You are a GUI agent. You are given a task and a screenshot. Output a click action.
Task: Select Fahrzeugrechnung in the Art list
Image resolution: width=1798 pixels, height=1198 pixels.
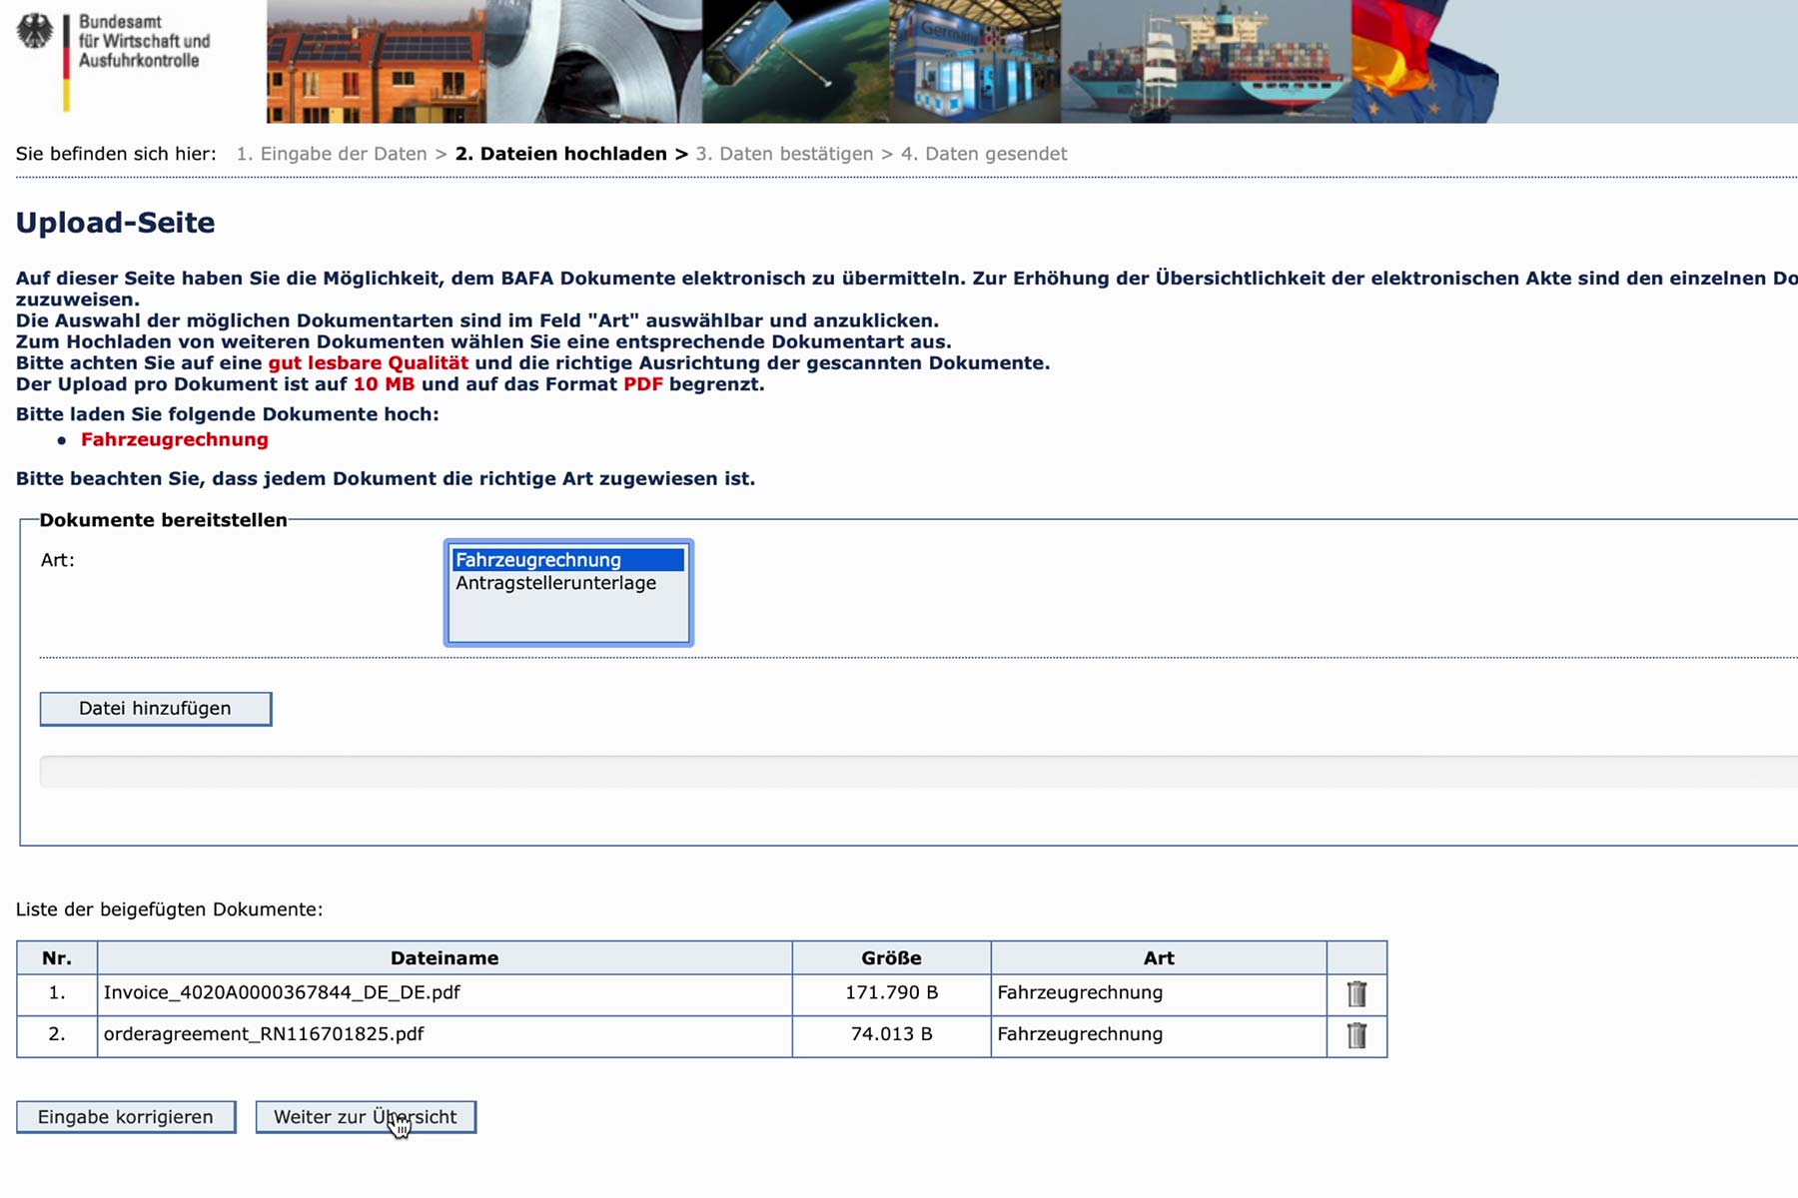pos(567,560)
